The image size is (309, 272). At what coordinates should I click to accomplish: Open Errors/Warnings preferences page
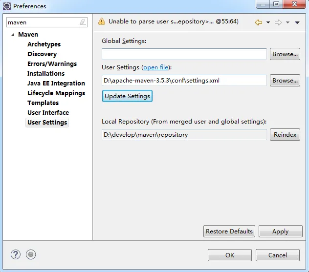[52, 64]
